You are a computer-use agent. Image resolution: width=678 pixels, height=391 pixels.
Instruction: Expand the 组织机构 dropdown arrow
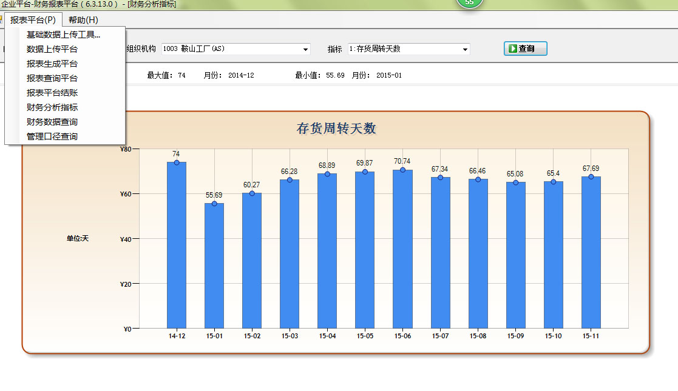point(306,49)
